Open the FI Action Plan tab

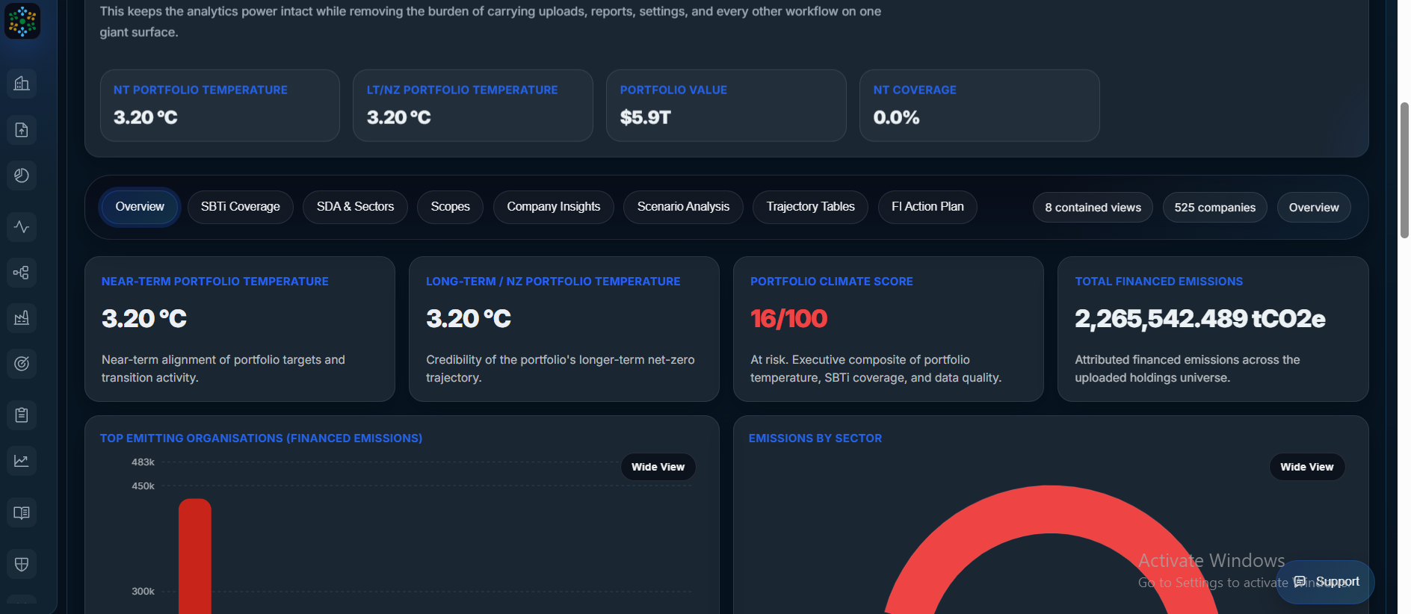tap(927, 207)
